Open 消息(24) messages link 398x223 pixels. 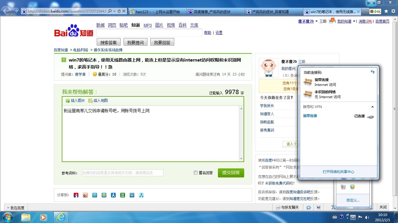coord(365,21)
